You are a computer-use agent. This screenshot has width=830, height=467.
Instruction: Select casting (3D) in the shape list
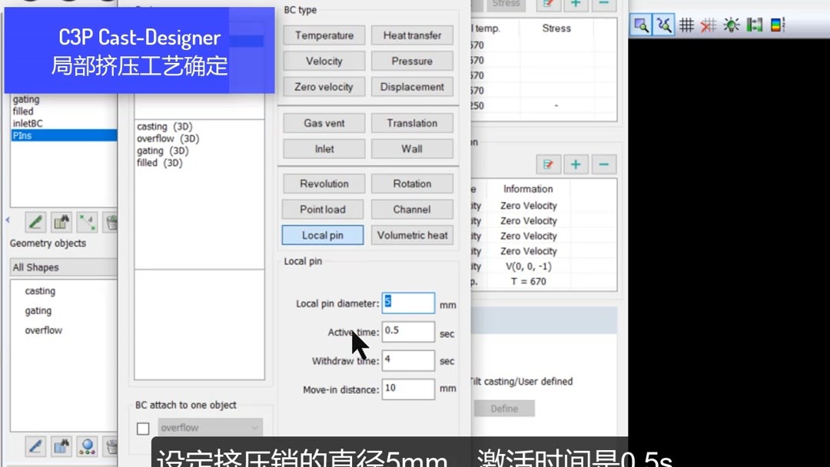click(x=165, y=126)
